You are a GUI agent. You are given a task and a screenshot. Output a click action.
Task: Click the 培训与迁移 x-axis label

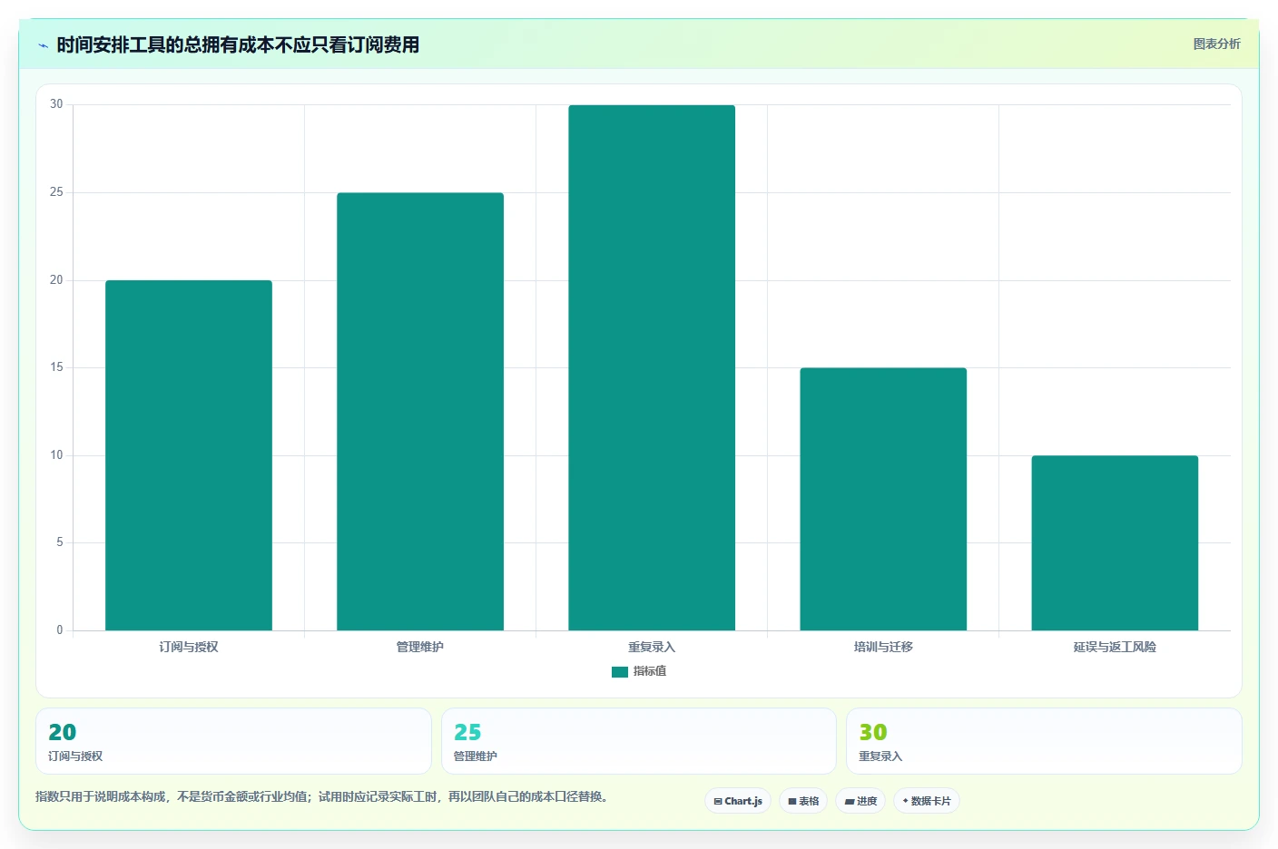(x=883, y=647)
